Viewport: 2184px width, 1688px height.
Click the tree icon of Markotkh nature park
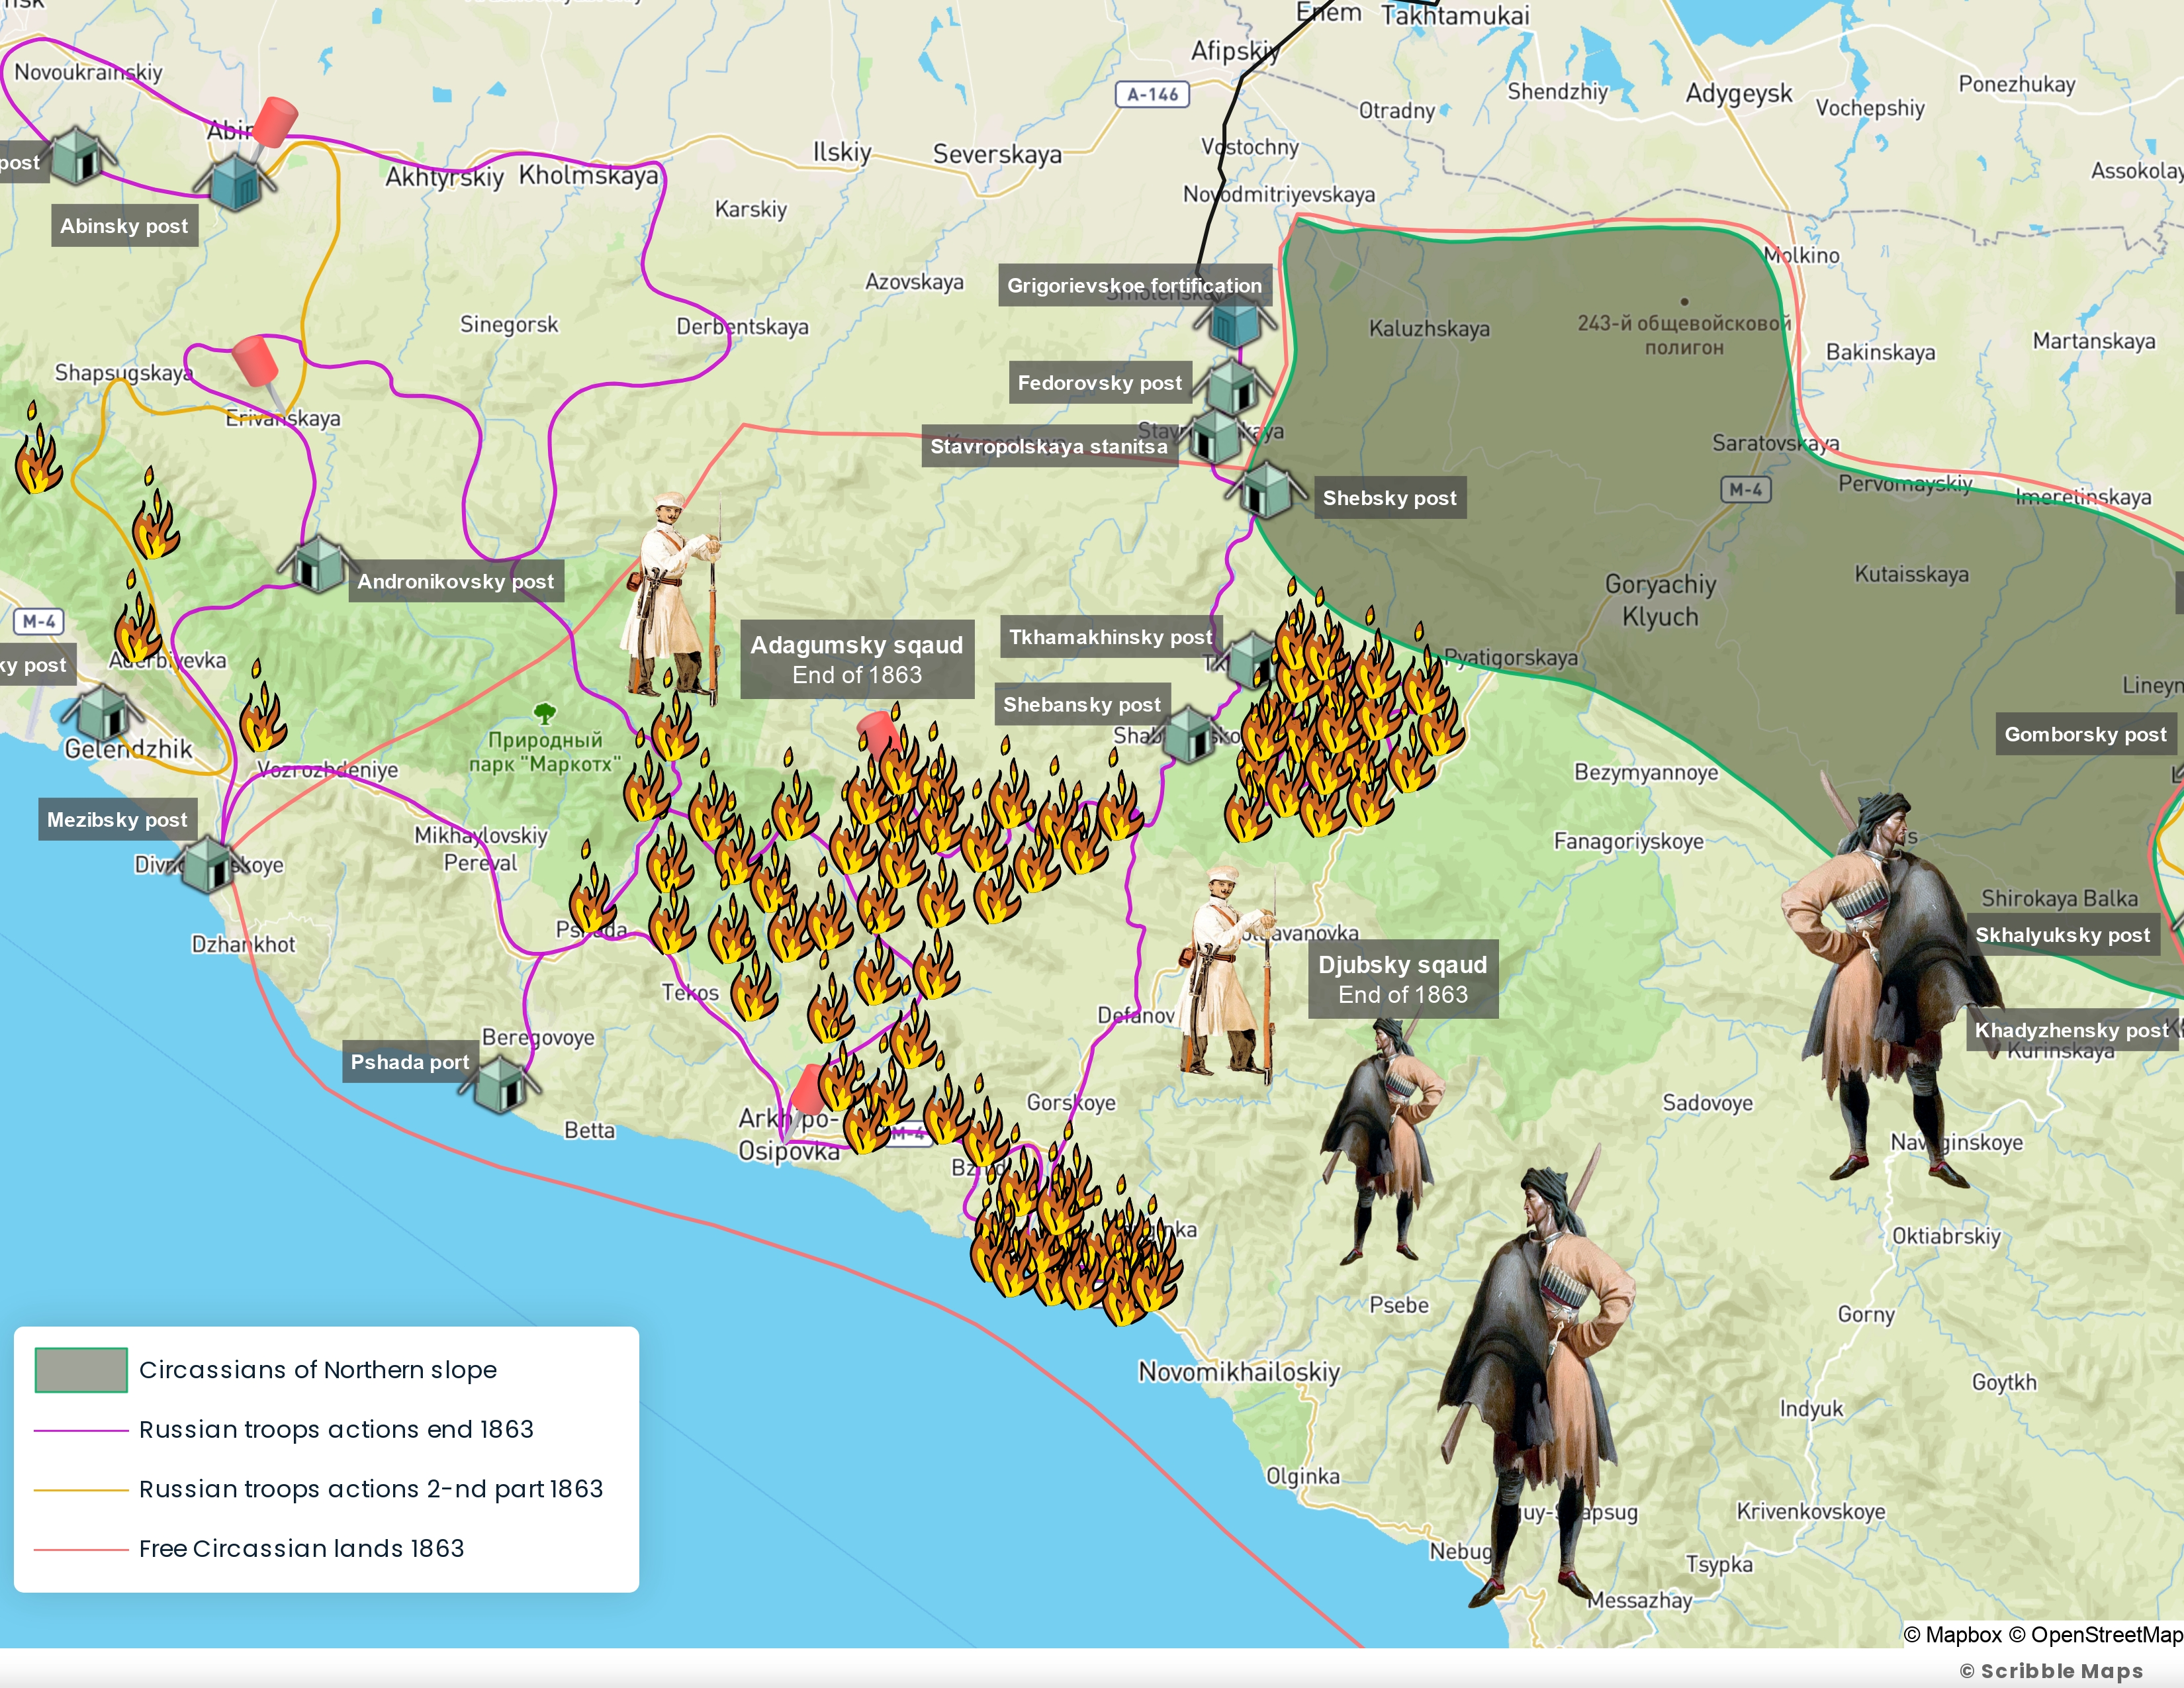(x=544, y=713)
